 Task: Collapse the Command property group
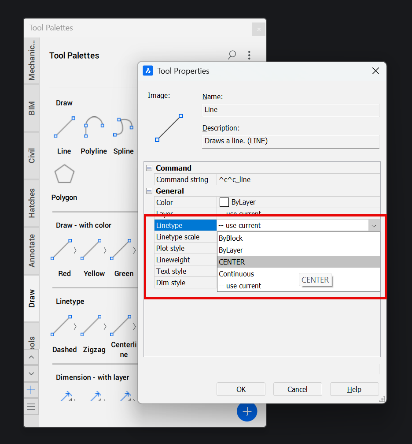[x=150, y=168]
